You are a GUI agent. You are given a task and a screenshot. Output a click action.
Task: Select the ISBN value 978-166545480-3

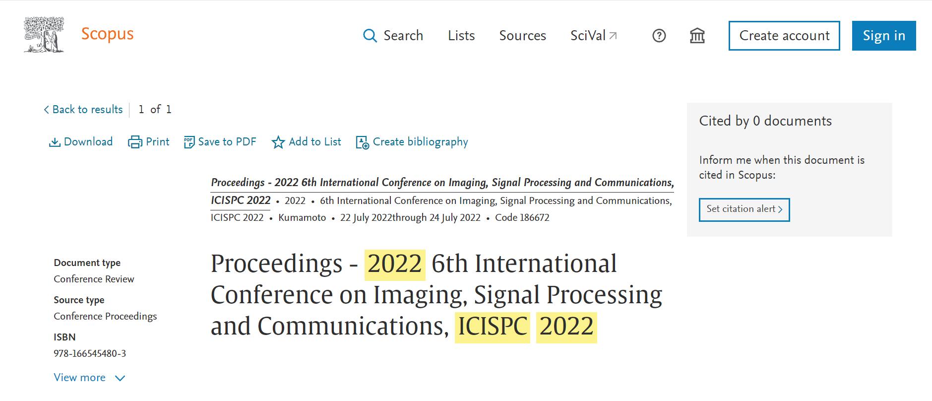click(x=90, y=353)
